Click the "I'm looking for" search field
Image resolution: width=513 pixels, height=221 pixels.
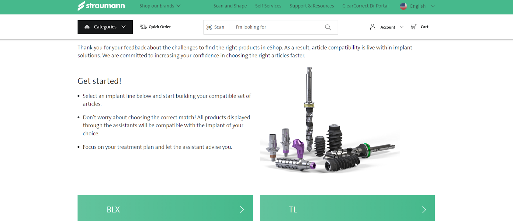pos(277,27)
